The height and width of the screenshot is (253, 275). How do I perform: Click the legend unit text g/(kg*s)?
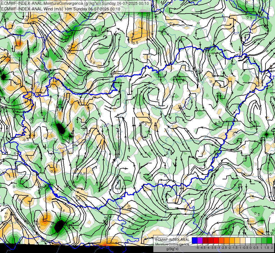click(172, 249)
